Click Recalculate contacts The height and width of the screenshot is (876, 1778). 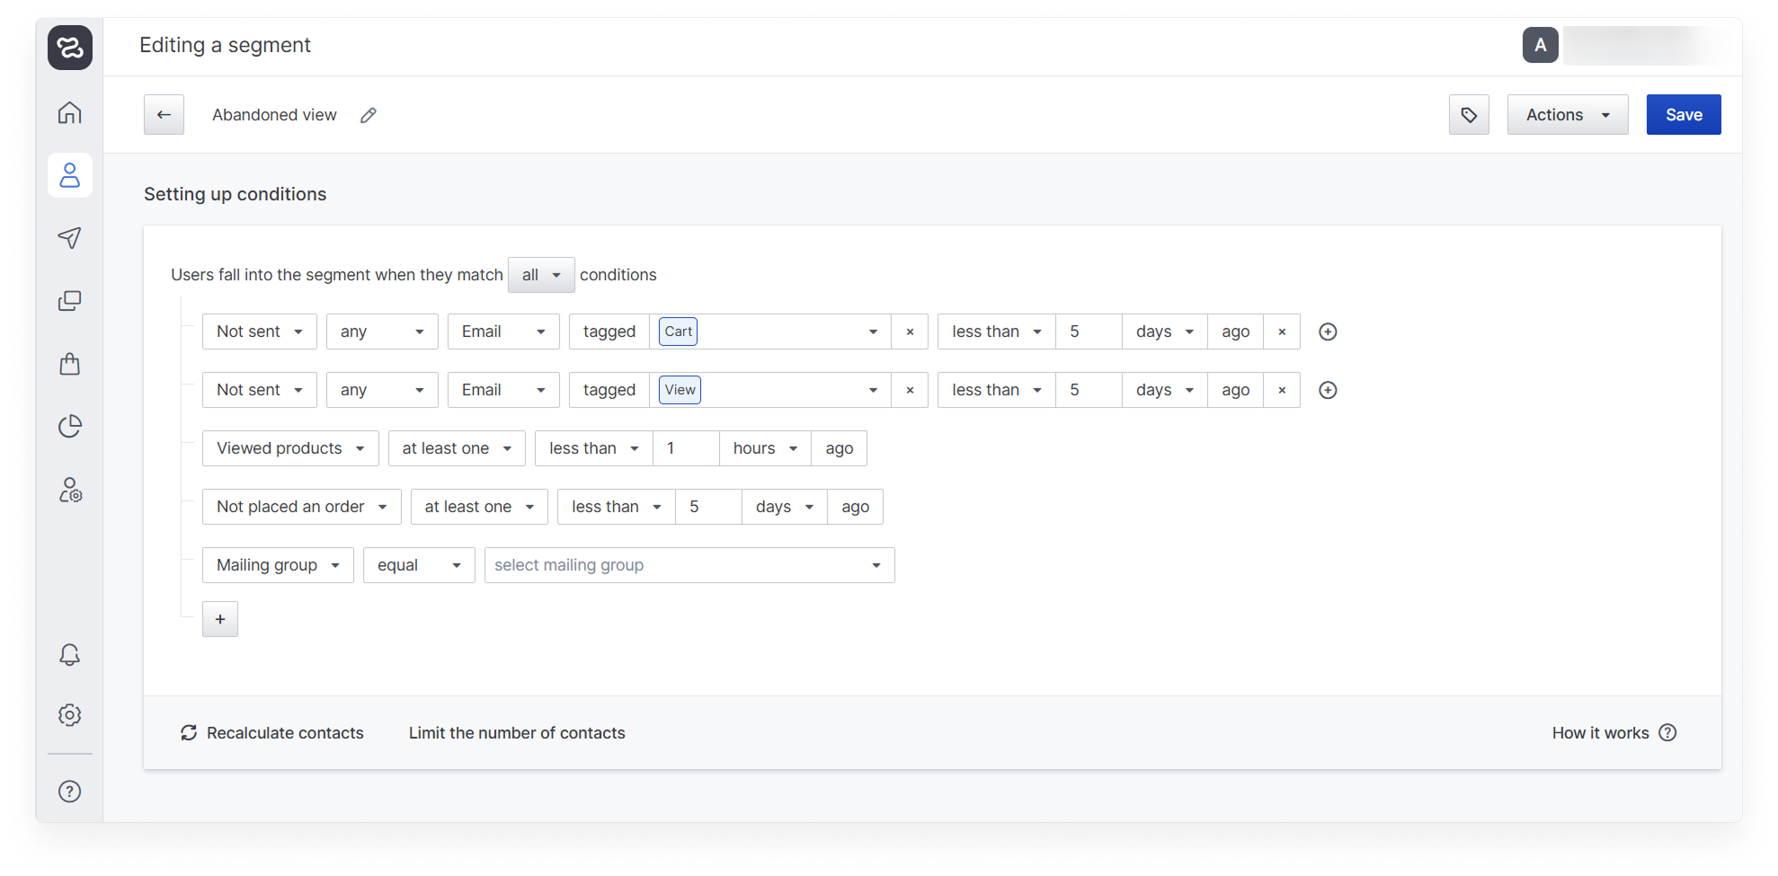tap(272, 733)
